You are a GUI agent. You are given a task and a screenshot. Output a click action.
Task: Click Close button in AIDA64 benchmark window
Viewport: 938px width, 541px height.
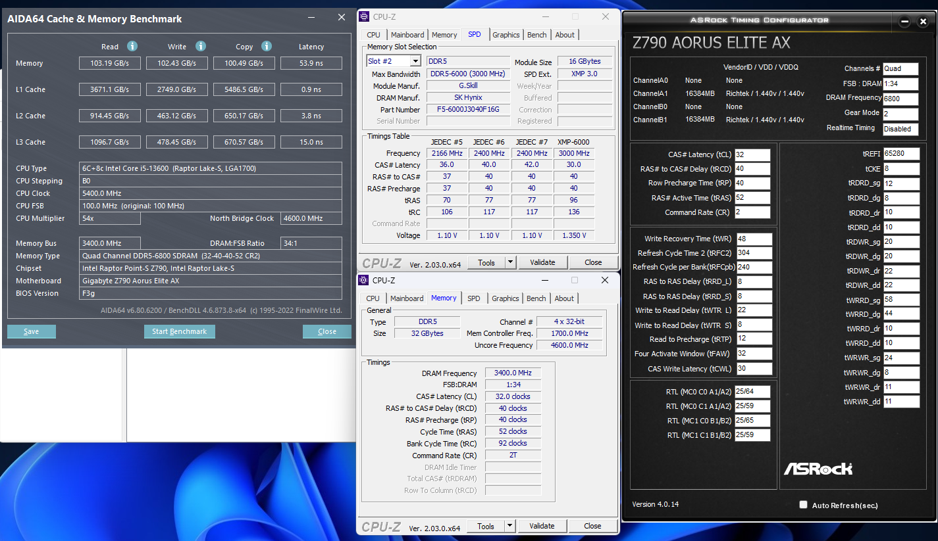coord(327,331)
